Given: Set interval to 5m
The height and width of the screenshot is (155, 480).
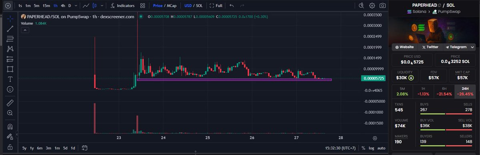Looking at the screenshot, I should point(36,6).
